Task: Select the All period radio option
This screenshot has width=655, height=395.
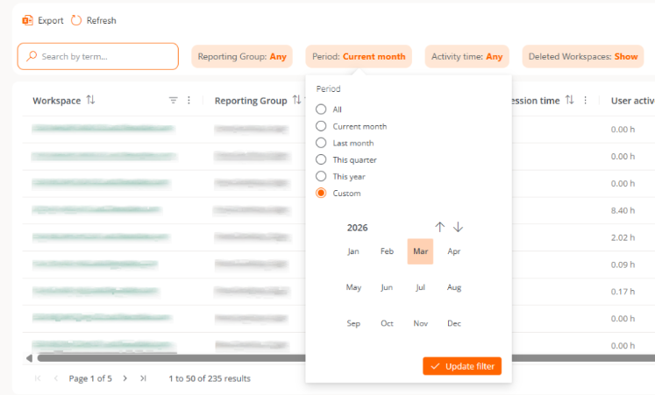Action: tap(321, 109)
